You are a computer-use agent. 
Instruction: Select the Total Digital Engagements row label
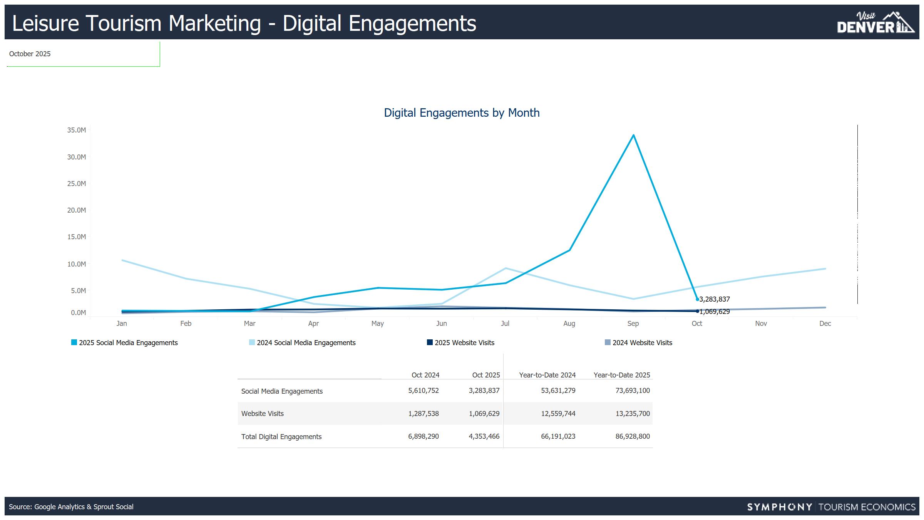pyautogui.click(x=281, y=436)
